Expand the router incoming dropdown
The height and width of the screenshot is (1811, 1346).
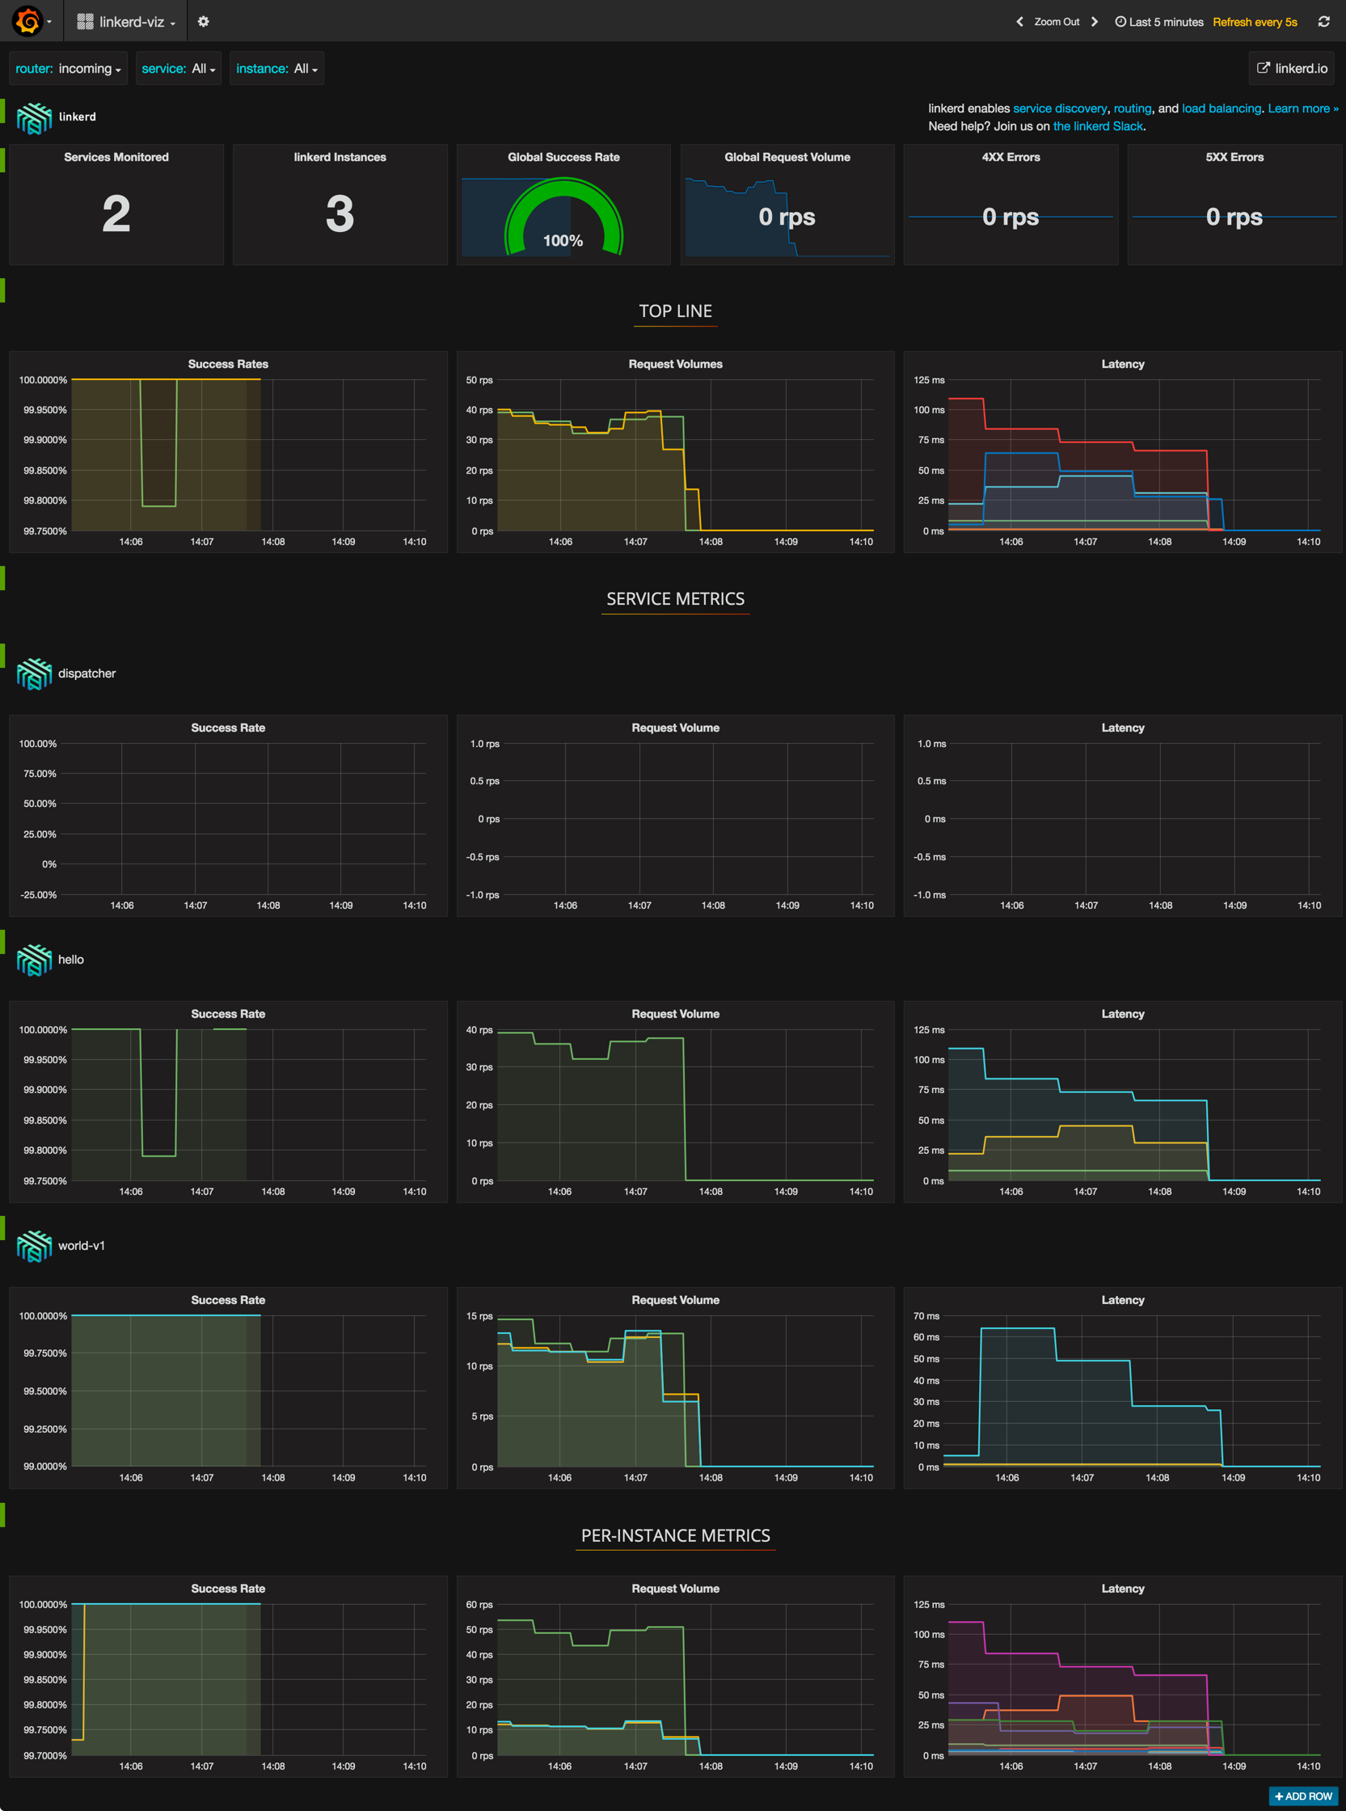pyautogui.click(x=69, y=70)
